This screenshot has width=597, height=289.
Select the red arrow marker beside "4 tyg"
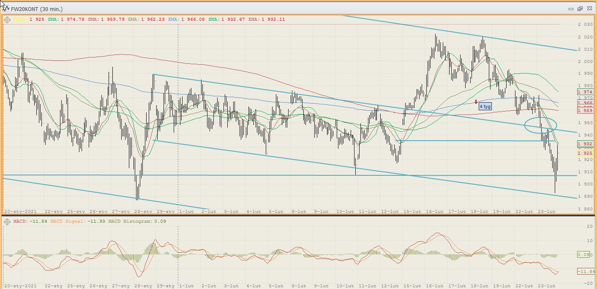point(476,102)
